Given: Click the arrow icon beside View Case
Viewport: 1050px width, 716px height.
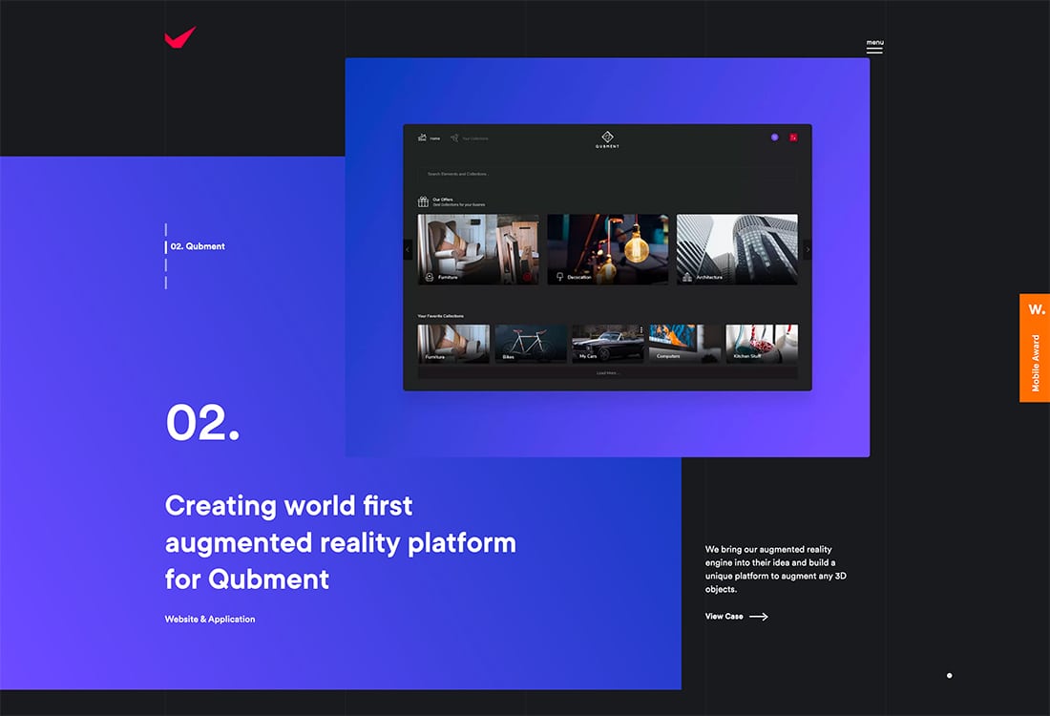Looking at the screenshot, I should [x=759, y=616].
